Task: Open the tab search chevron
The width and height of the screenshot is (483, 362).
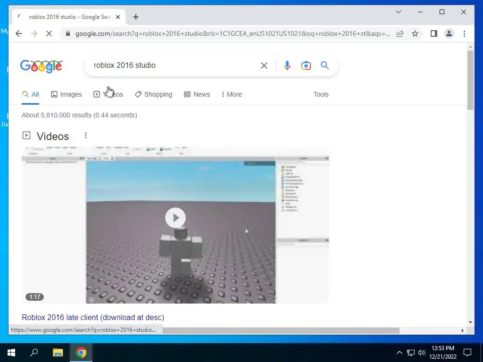Action: point(398,12)
